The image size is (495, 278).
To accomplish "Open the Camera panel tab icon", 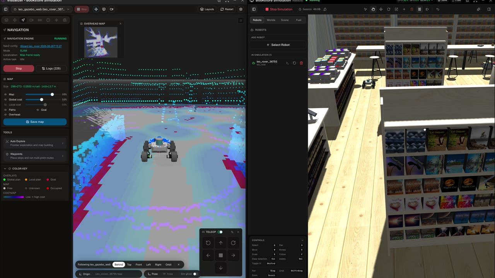I will [31, 20].
